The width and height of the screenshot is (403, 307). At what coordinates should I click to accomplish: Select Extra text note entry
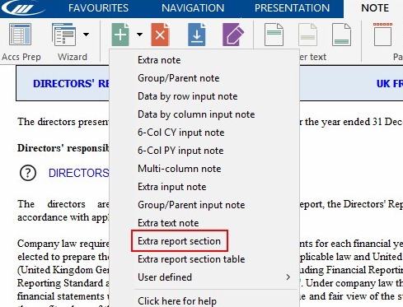coord(168,223)
